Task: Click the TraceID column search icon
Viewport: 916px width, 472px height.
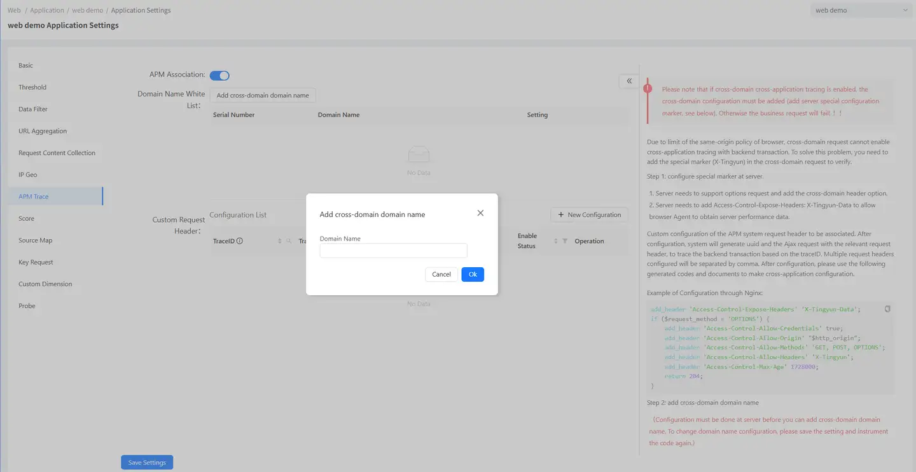Action: [289, 241]
